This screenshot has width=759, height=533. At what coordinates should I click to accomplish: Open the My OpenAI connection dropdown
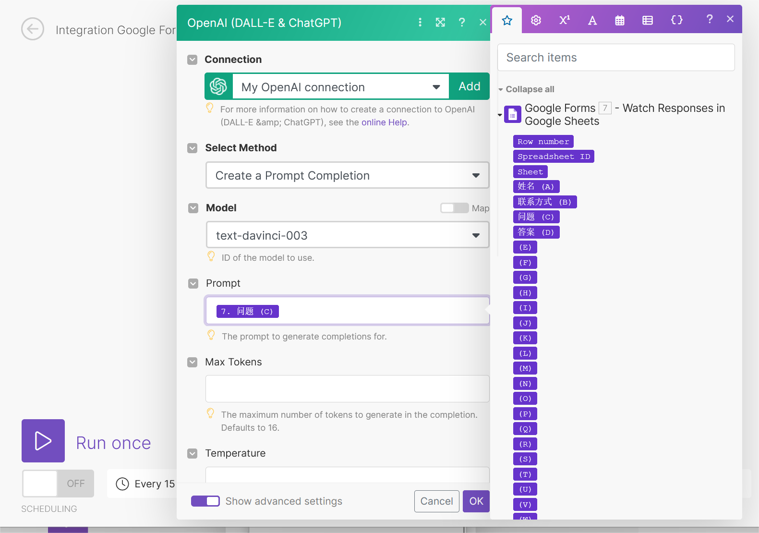click(341, 87)
